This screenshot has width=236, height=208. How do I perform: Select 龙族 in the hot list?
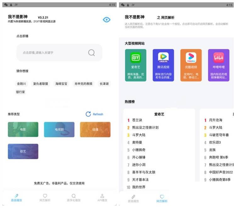(212, 150)
